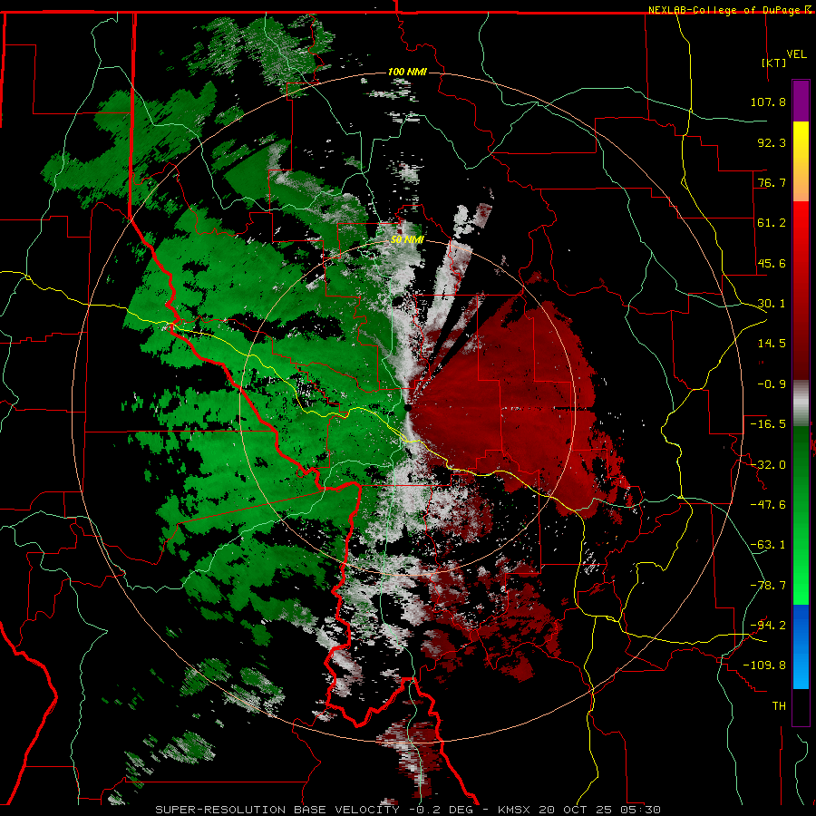
Task: Click the NEXLAB-College of DuPage header text
Action: pos(724,10)
